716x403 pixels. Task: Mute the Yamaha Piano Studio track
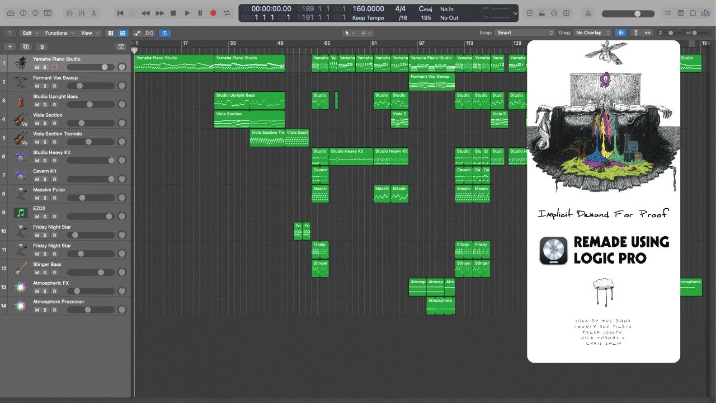[37, 67]
